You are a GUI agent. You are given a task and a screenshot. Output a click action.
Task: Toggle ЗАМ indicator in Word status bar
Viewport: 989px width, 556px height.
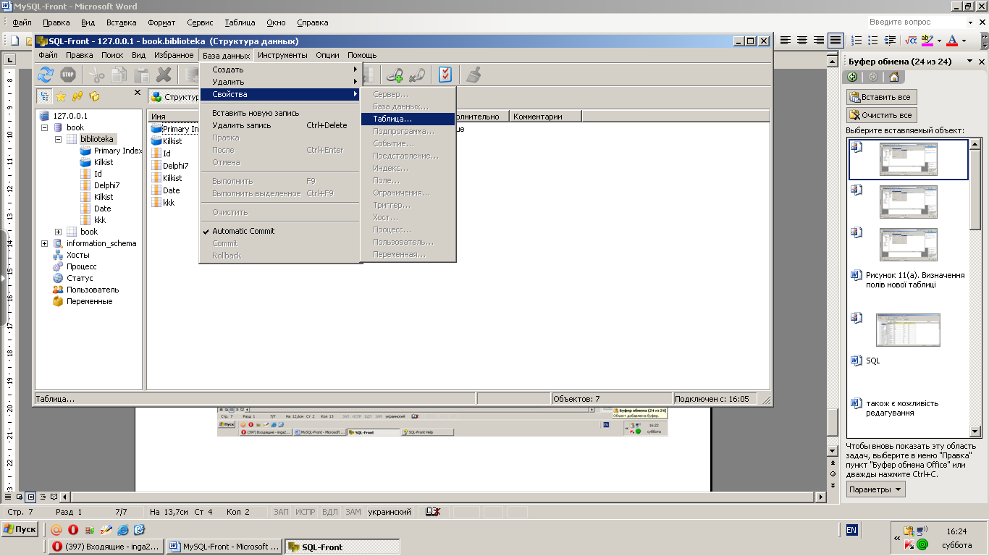tap(353, 512)
